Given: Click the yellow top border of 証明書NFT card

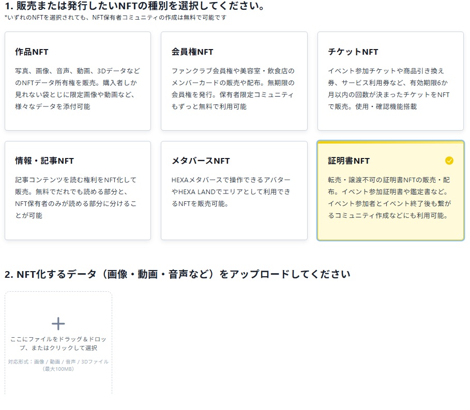Looking at the screenshot, I should pyautogui.click(x=390, y=142).
